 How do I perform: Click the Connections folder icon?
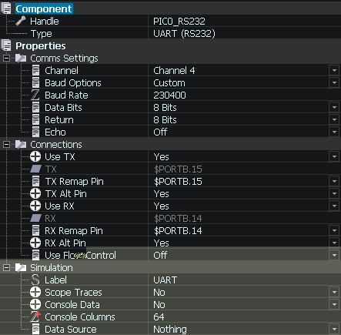coord(21,144)
